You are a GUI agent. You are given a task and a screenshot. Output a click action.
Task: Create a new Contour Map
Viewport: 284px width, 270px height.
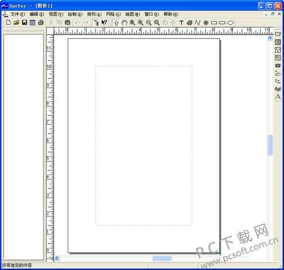(x=278, y=42)
